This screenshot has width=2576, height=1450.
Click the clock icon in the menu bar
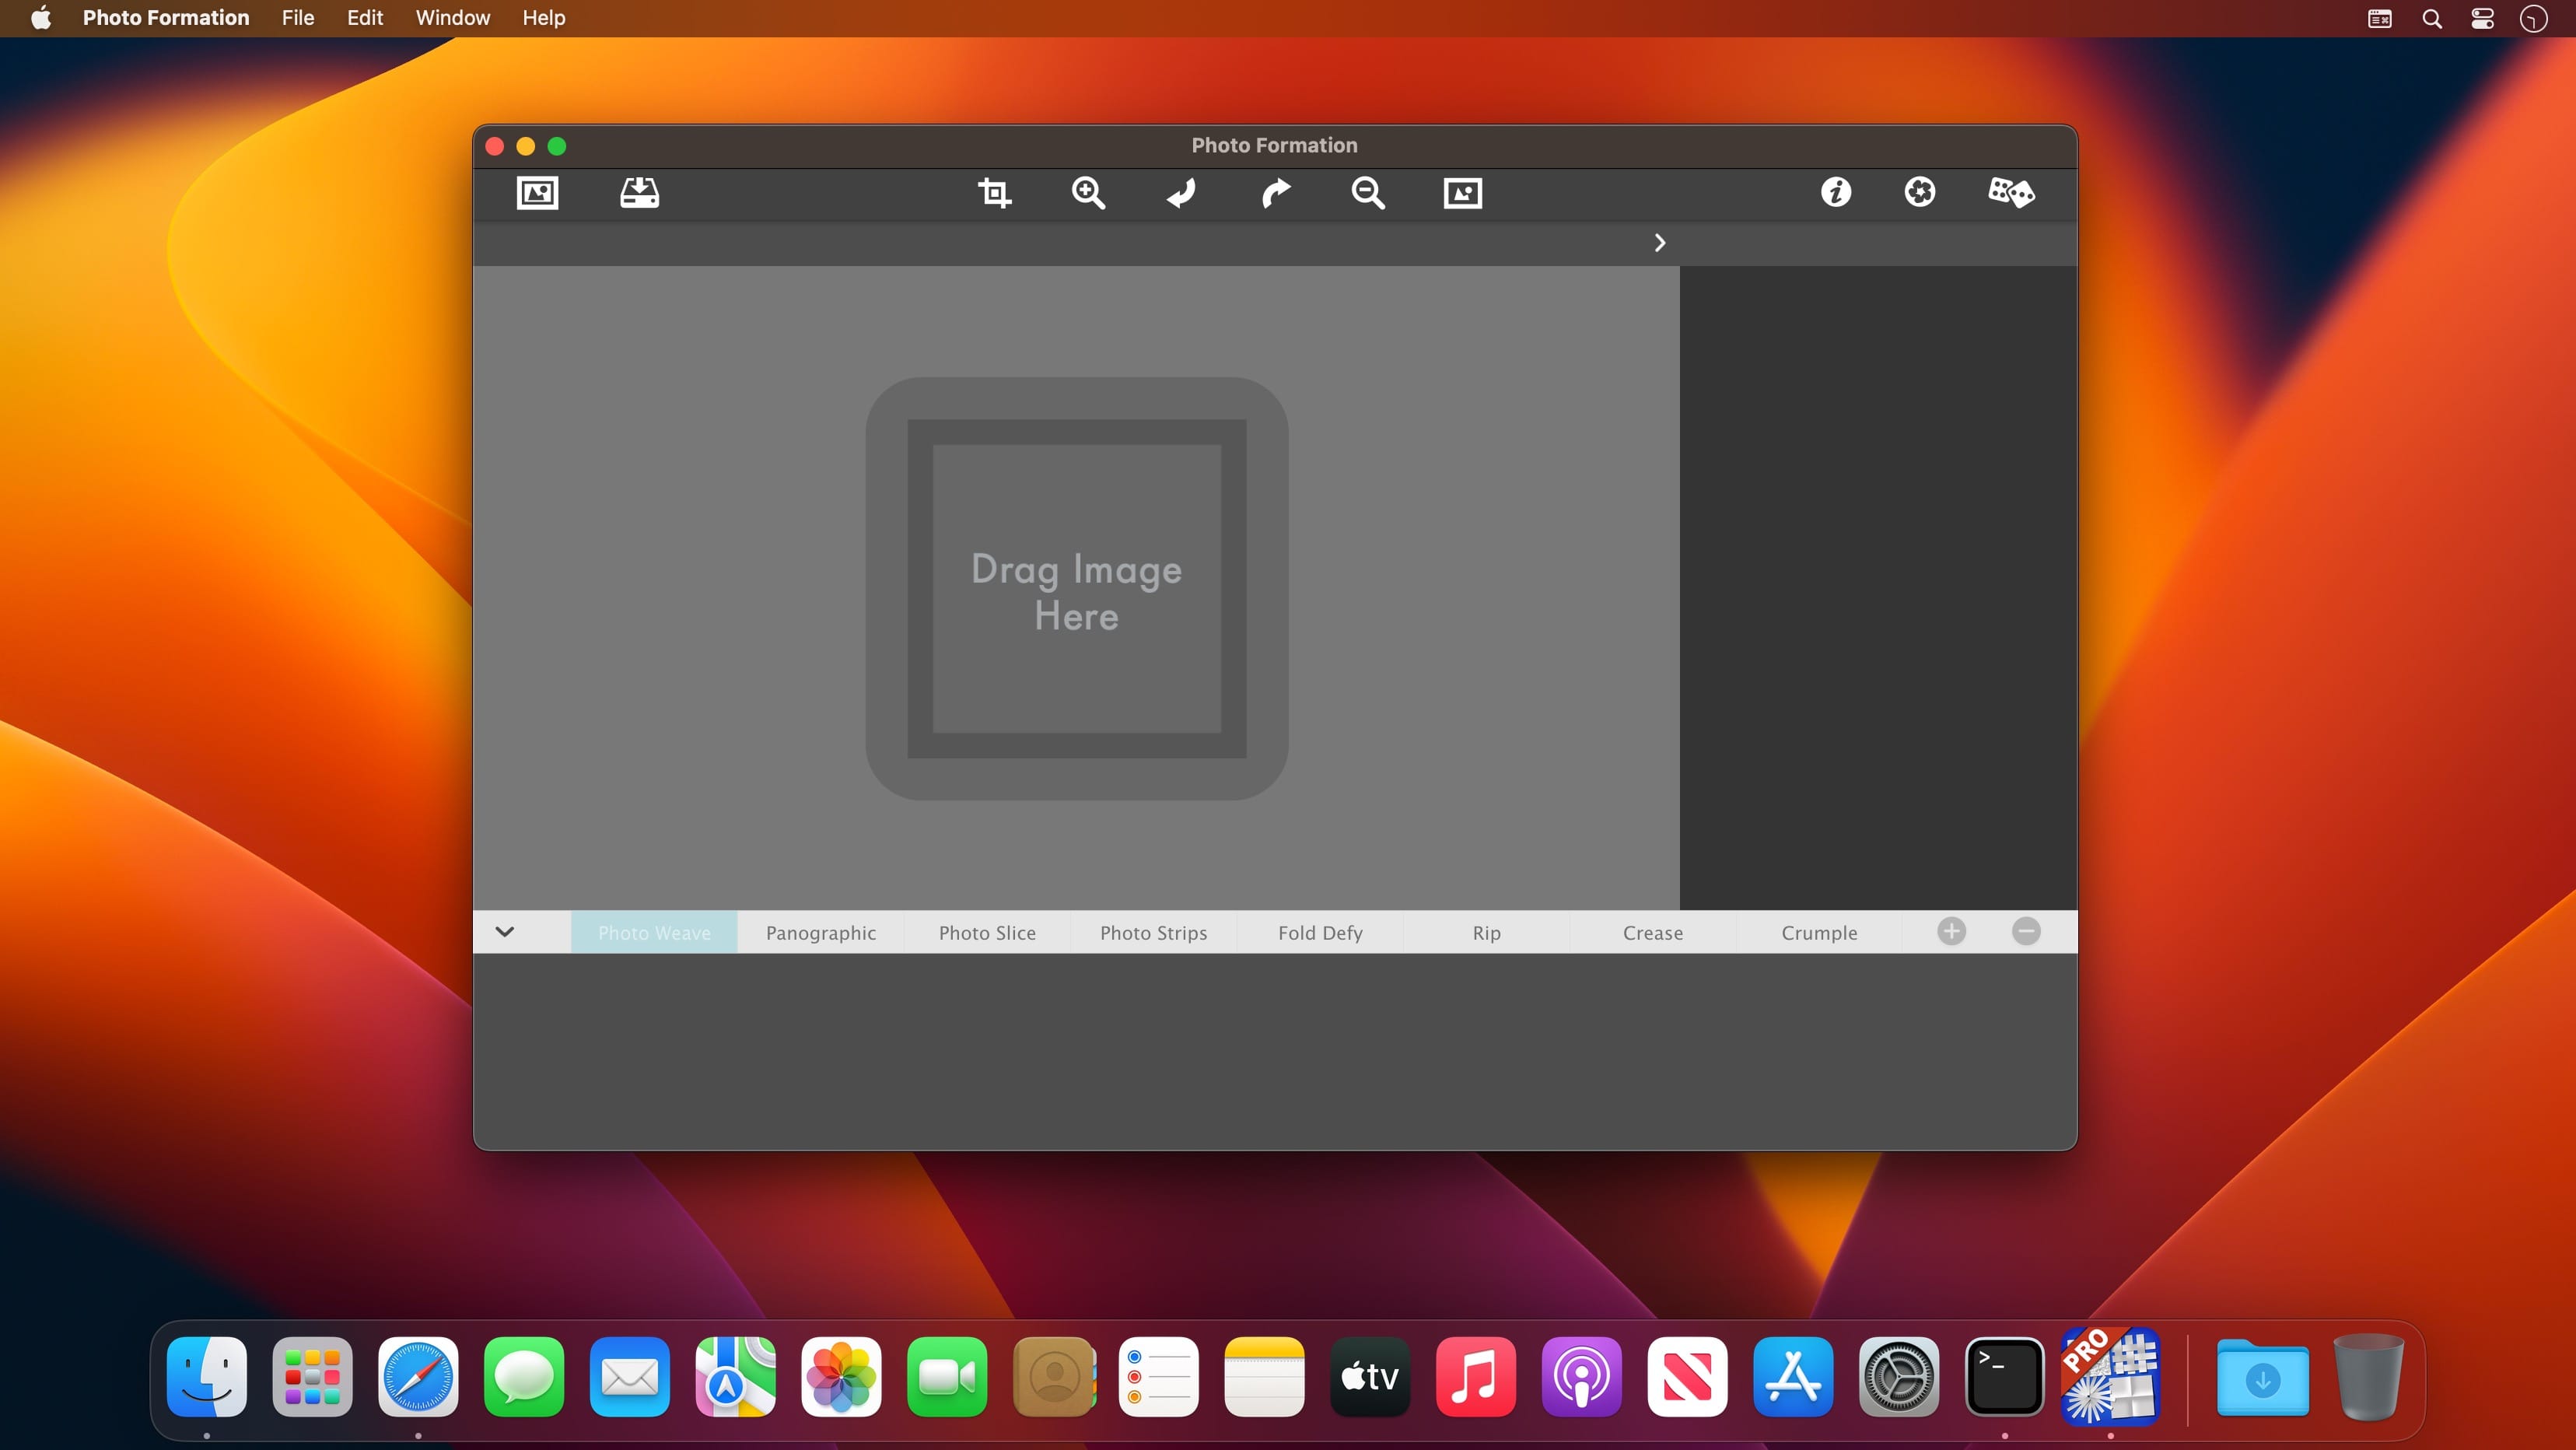tap(2533, 18)
